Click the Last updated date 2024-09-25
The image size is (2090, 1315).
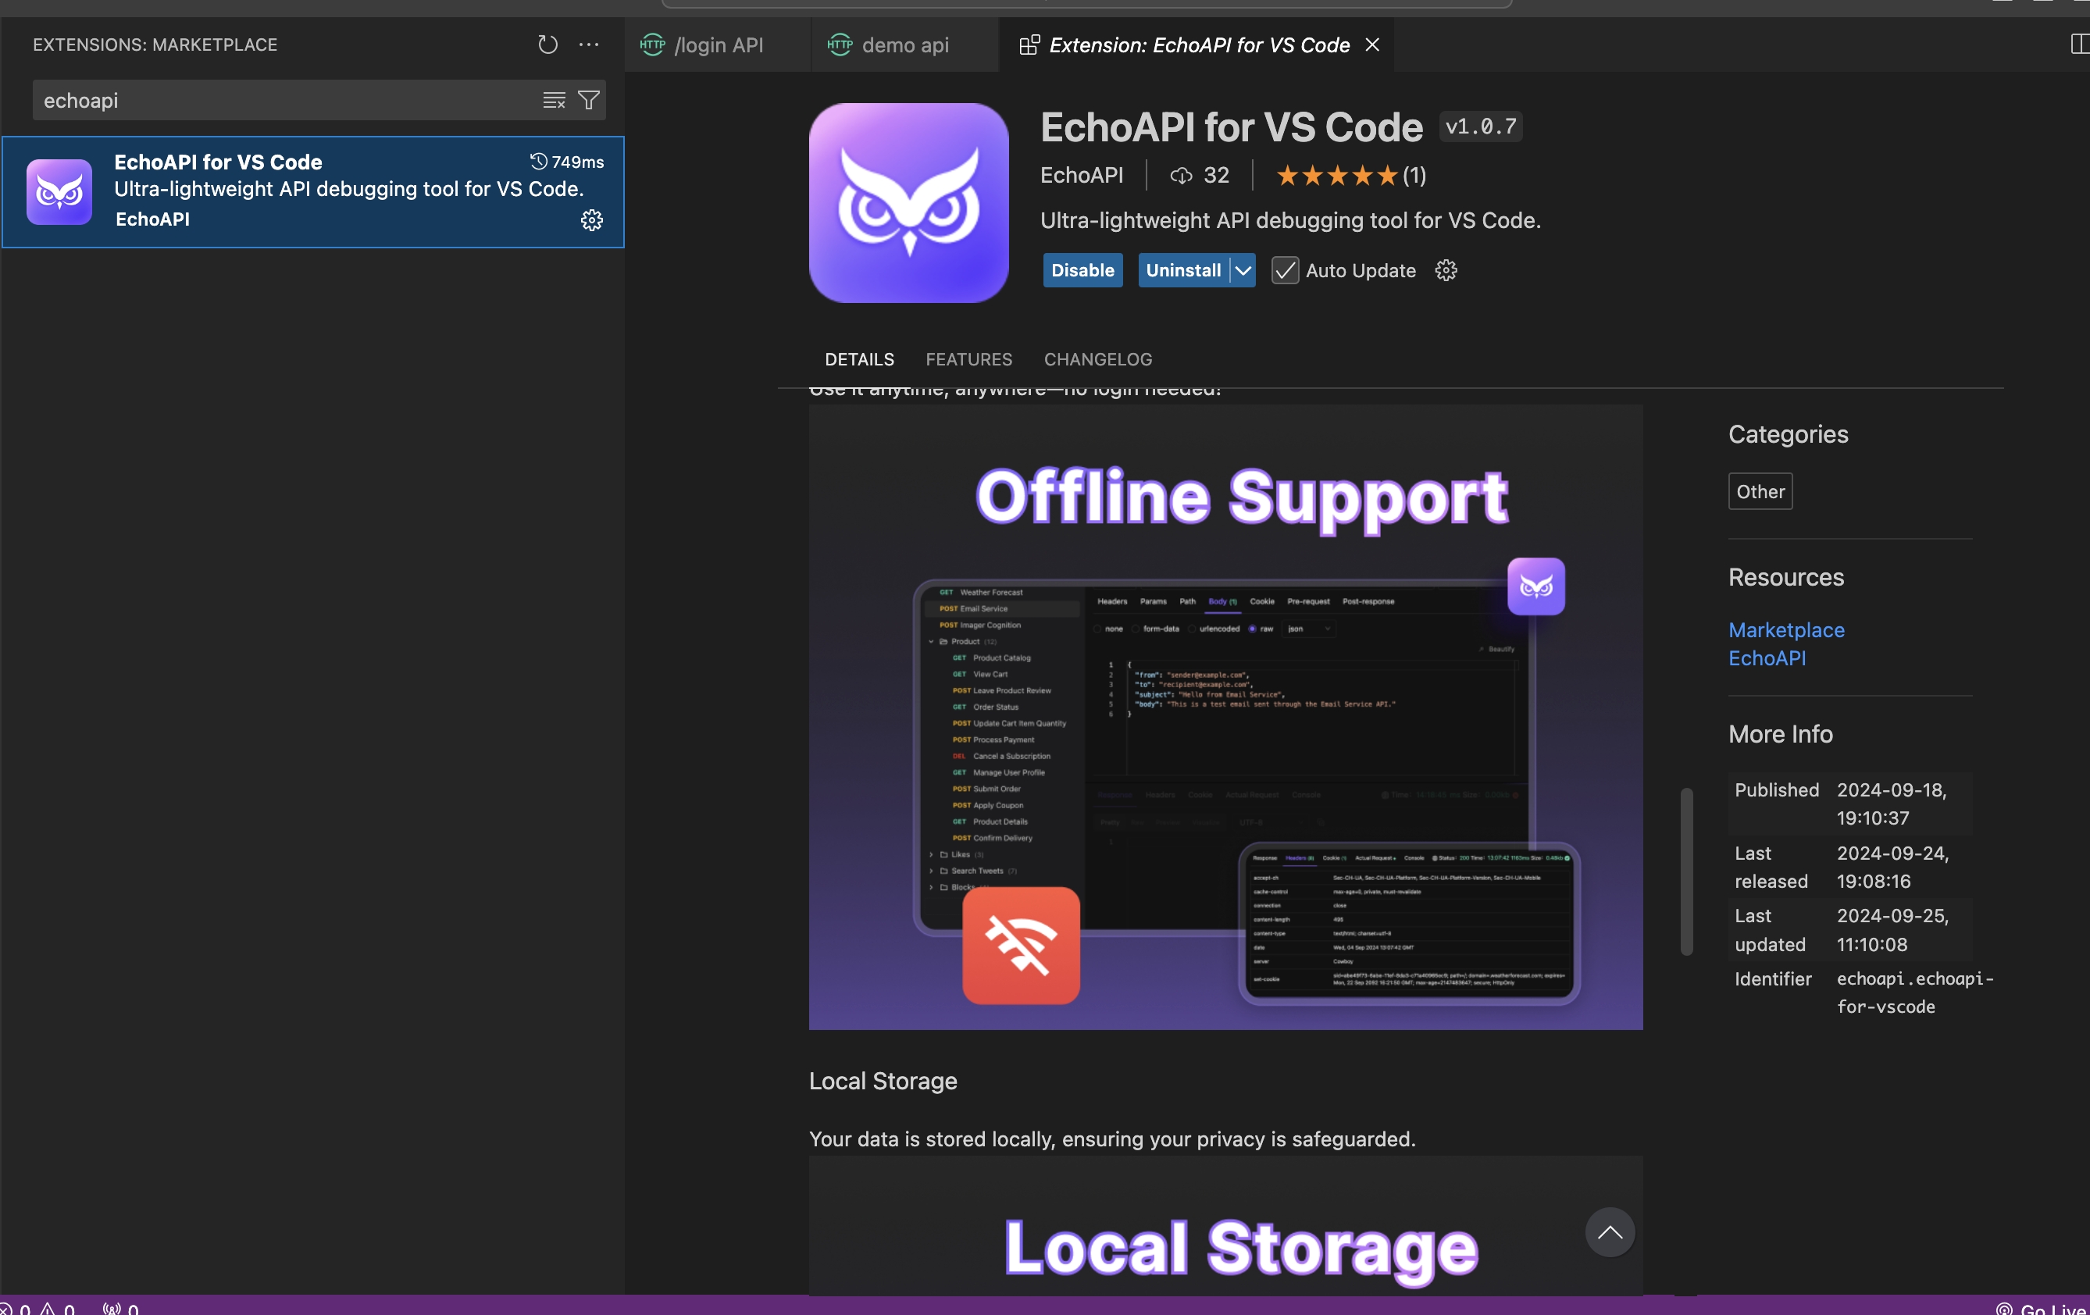tap(1892, 929)
